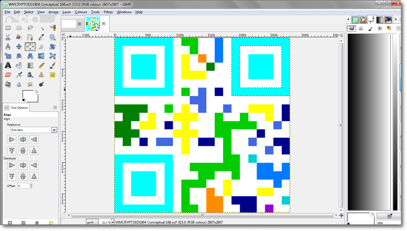This screenshot has height=231, width=407.
Task: Align centre of target horizontally
Action: click(23, 140)
